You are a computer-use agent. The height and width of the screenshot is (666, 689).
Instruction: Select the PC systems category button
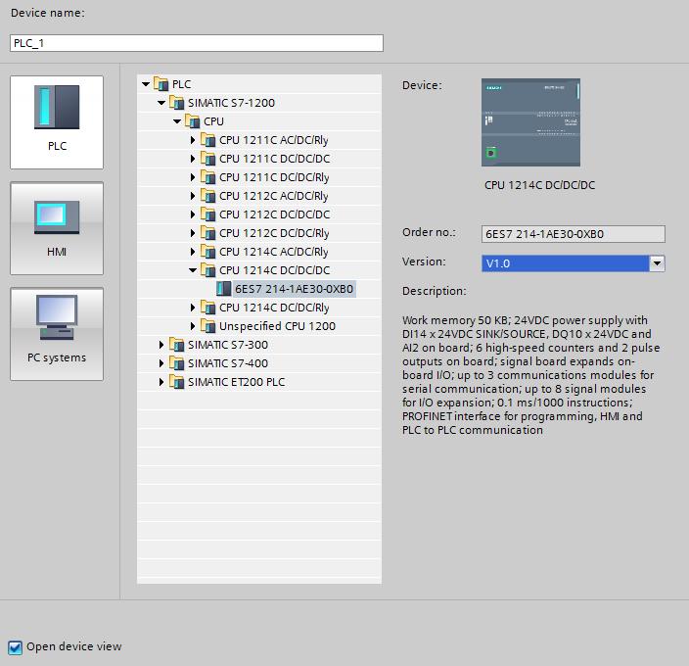coord(57,334)
